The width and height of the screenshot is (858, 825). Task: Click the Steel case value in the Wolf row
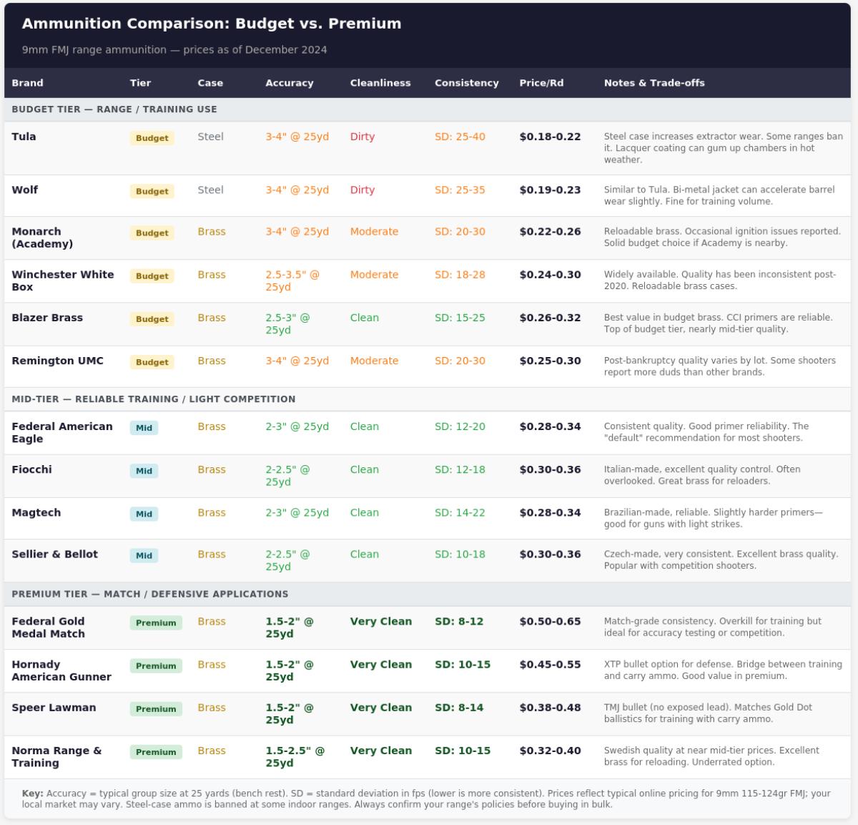210,190
